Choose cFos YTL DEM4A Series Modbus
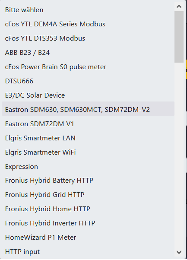The width and height of the screenshot is (187, 260). coord(88,24)
